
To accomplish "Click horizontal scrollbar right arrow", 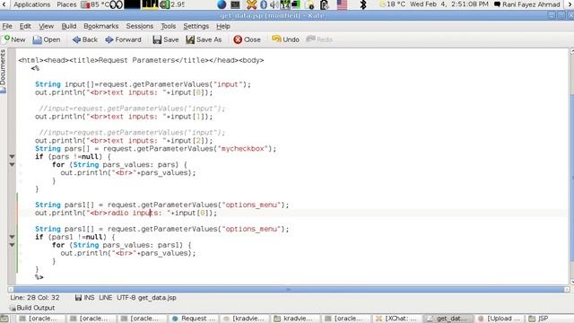I will tap(567, 289).
